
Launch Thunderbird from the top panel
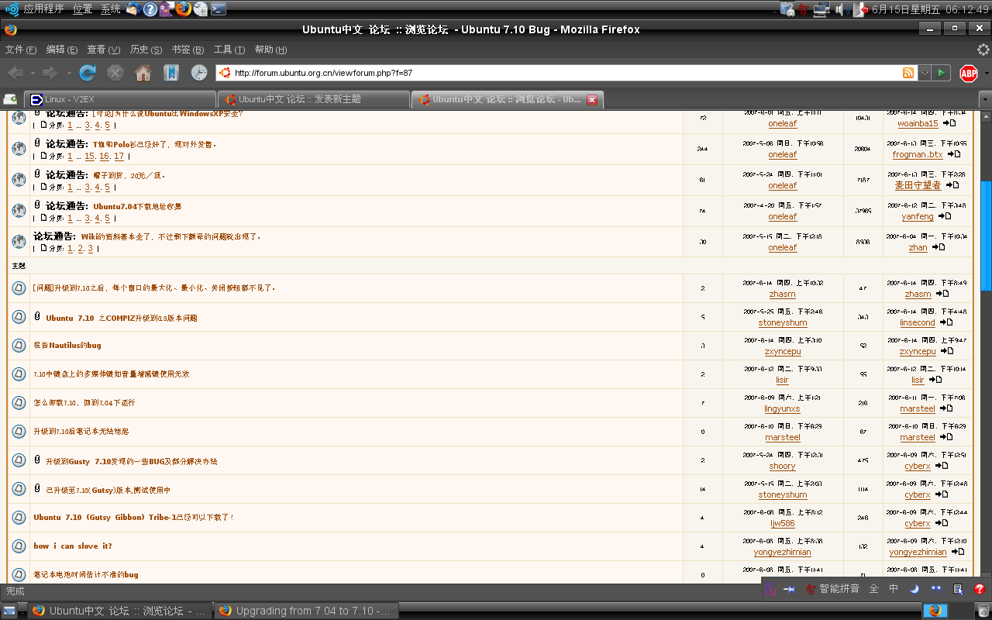133,9
